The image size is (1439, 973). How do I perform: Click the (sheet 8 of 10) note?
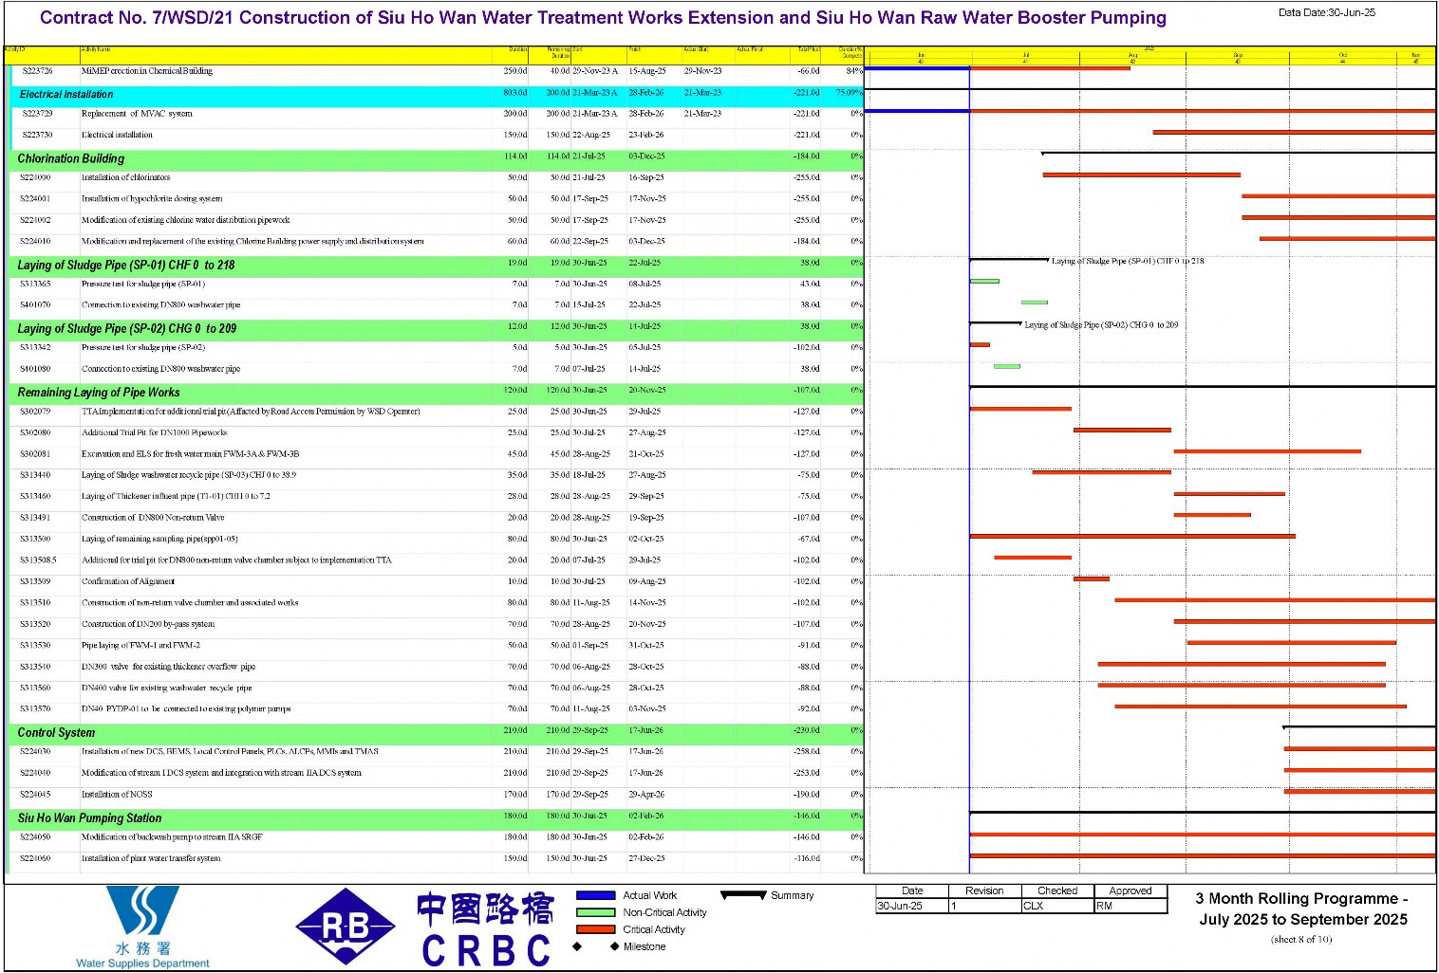pyautogui.click(x=1301, y=940)
